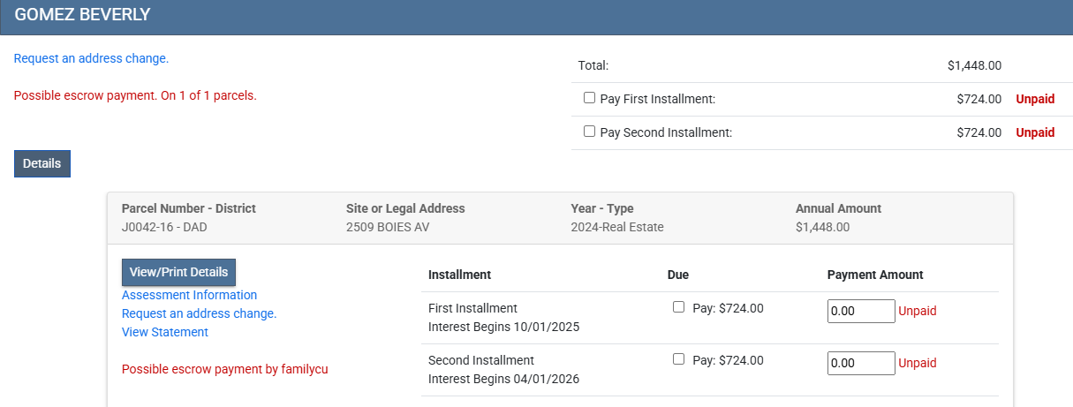The height and width of the screenshot is (407, 1073).
Task: Collapse the Details section button
Action: 42,163
